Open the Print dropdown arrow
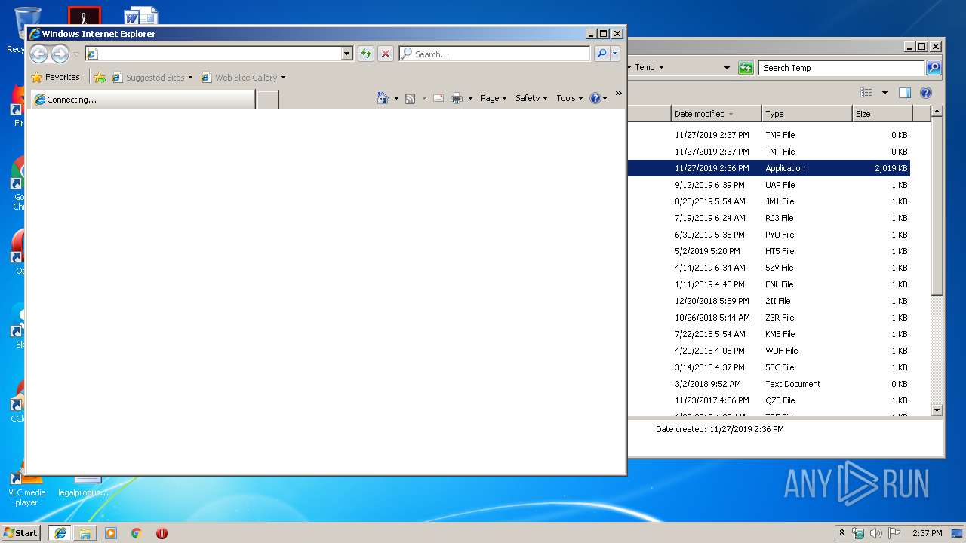966x543 pixels. [470, 99]
